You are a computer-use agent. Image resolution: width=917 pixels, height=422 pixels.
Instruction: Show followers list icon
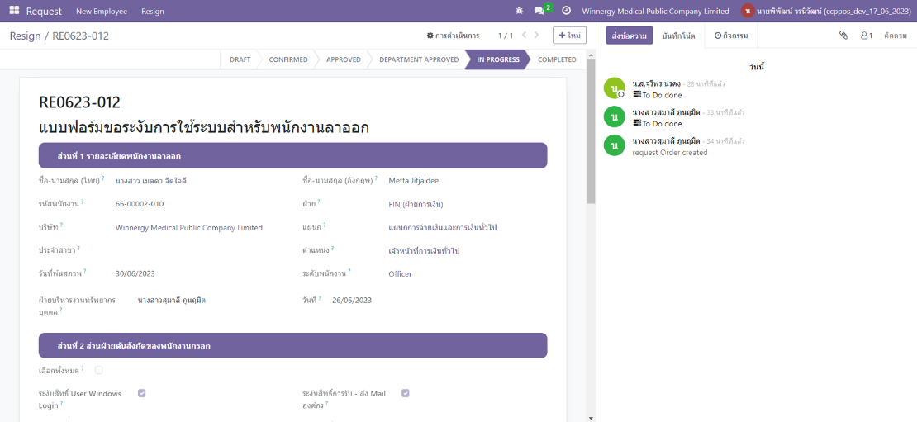pyautogui.click(x=866, y=36)
